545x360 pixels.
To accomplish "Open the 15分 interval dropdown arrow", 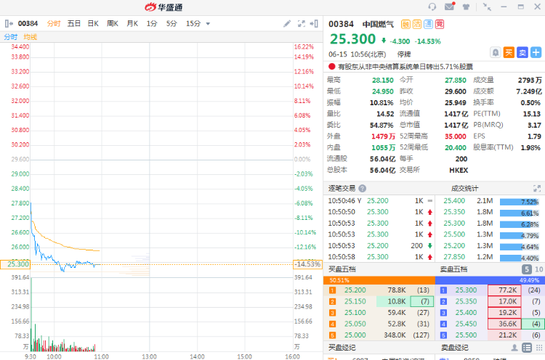I will click(x=209, y=23).
